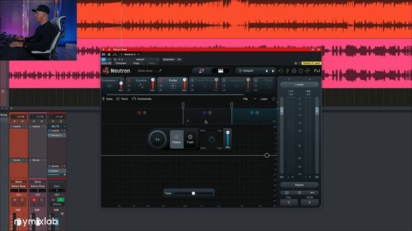Click the Bypass button

[x=299, y=185]
